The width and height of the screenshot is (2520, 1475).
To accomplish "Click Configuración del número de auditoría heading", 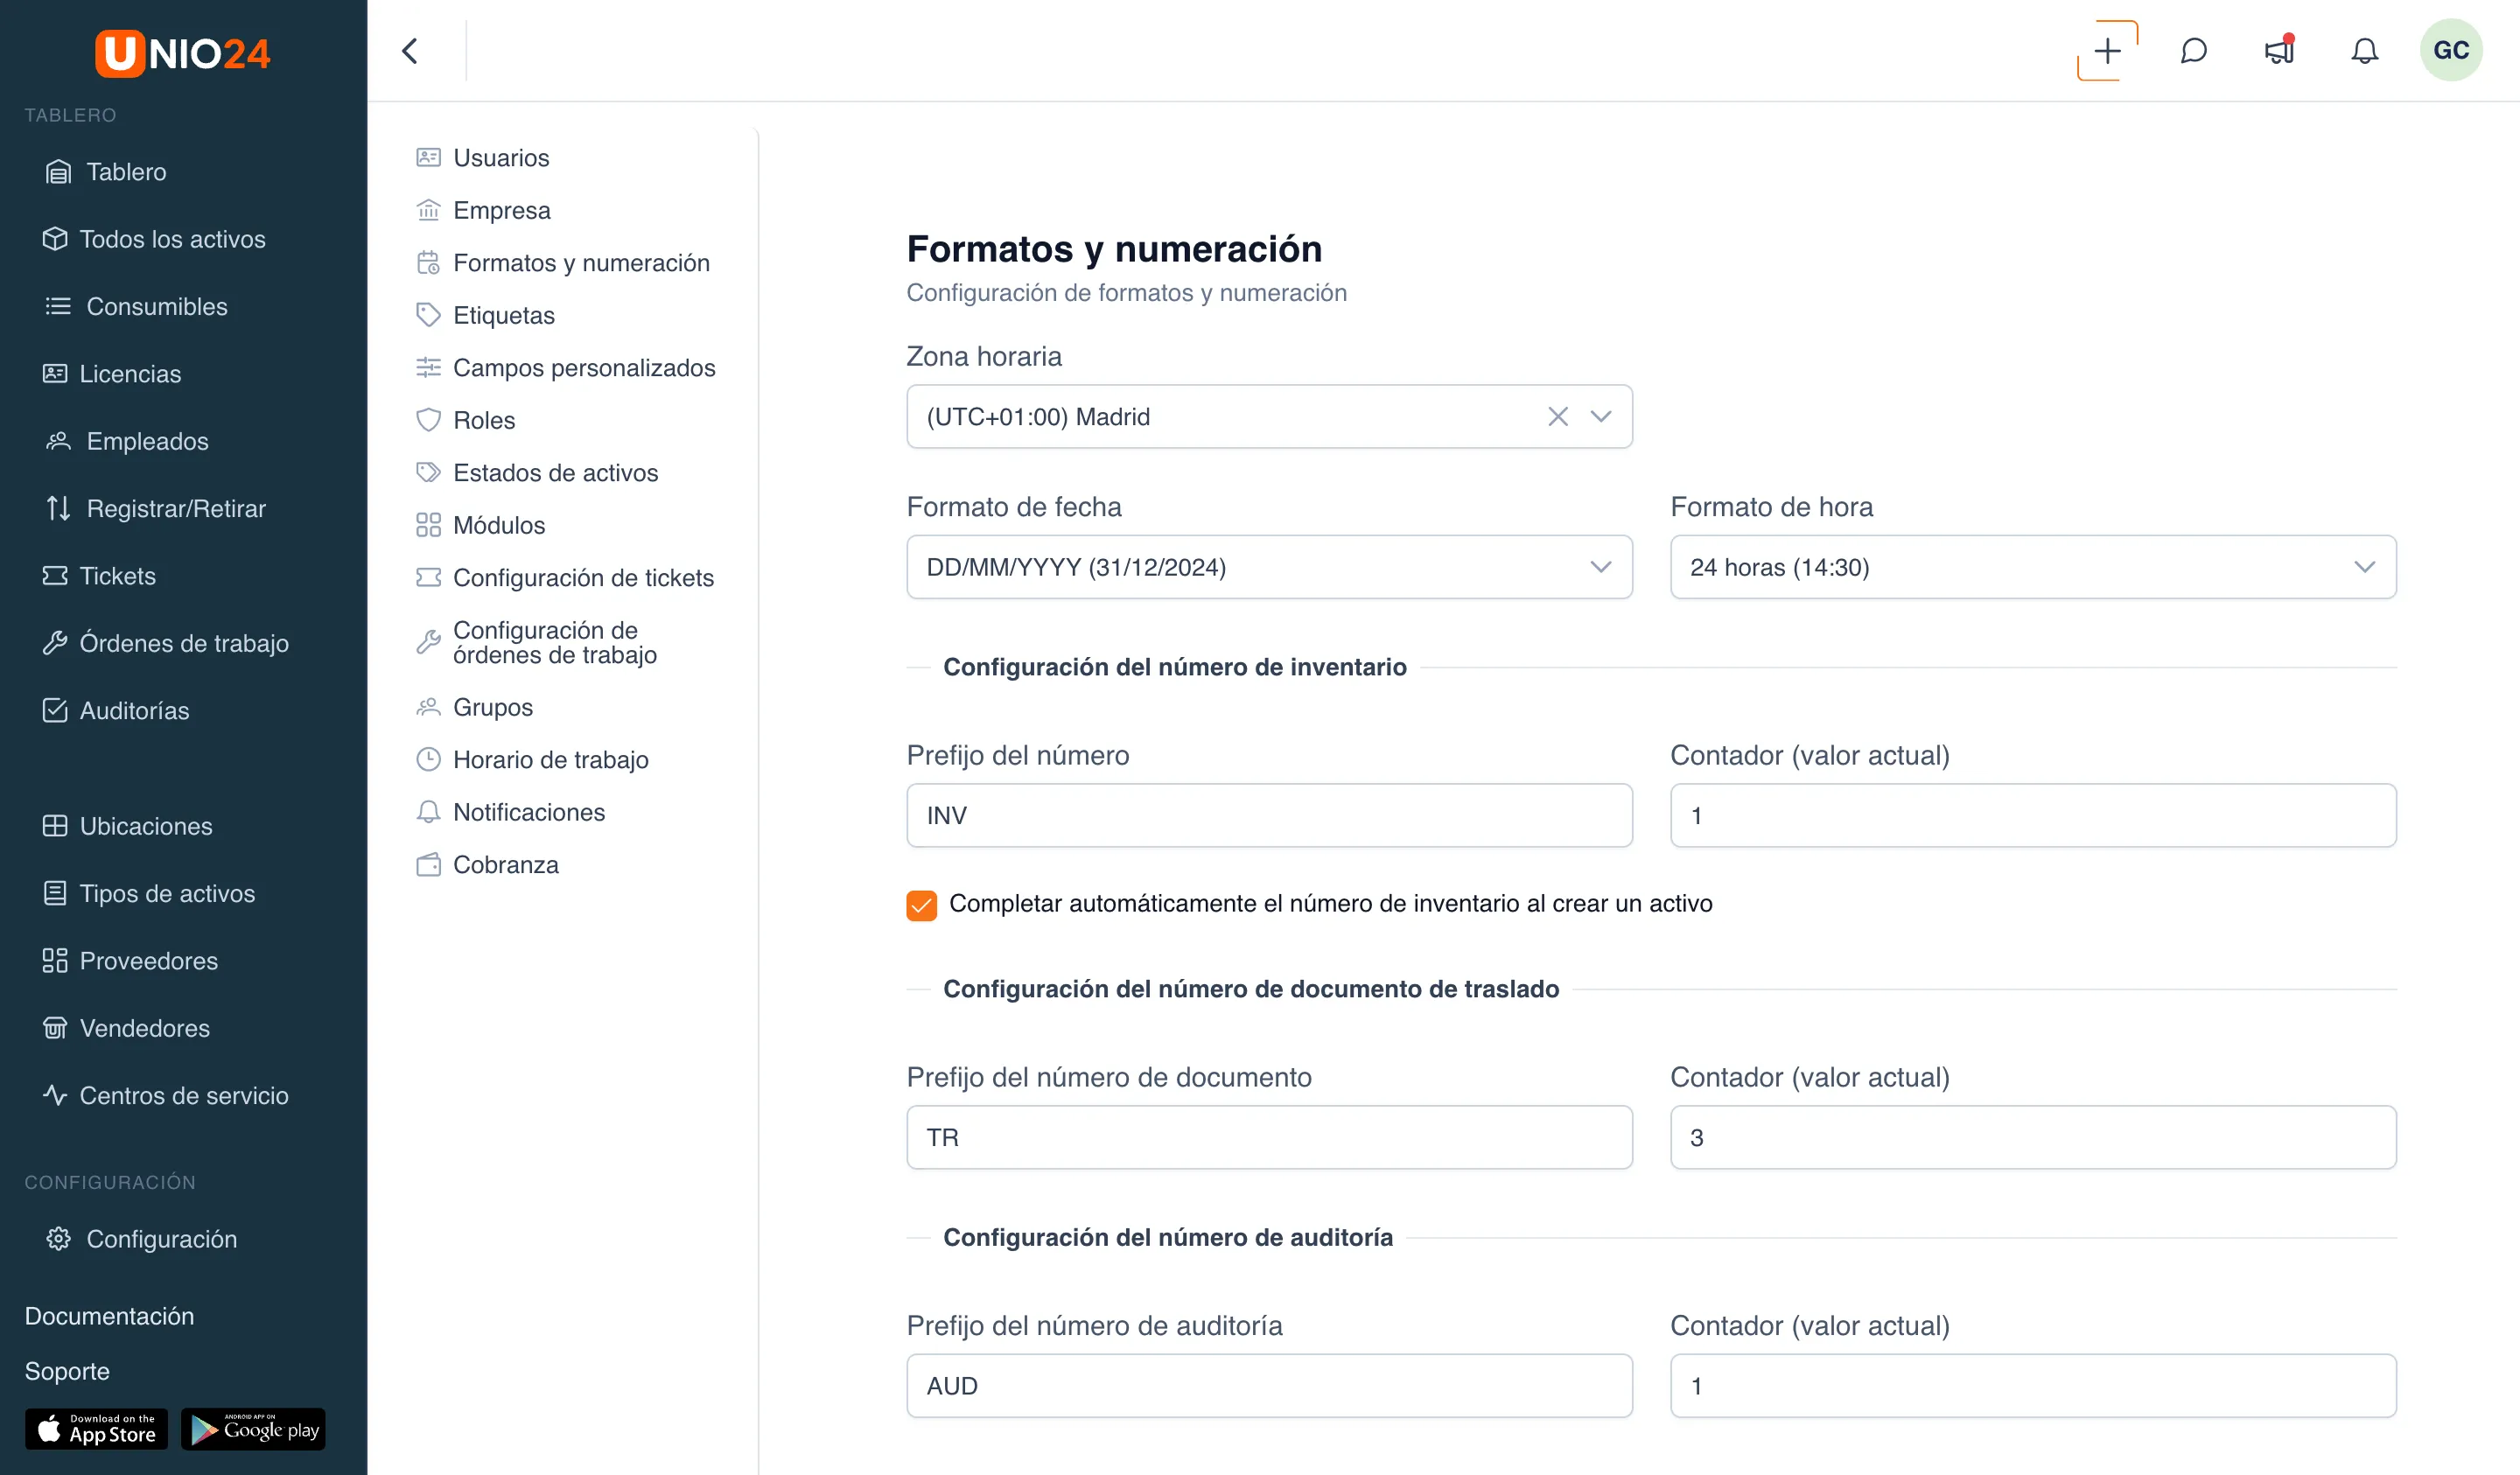I will (x=1167, y=1237).
